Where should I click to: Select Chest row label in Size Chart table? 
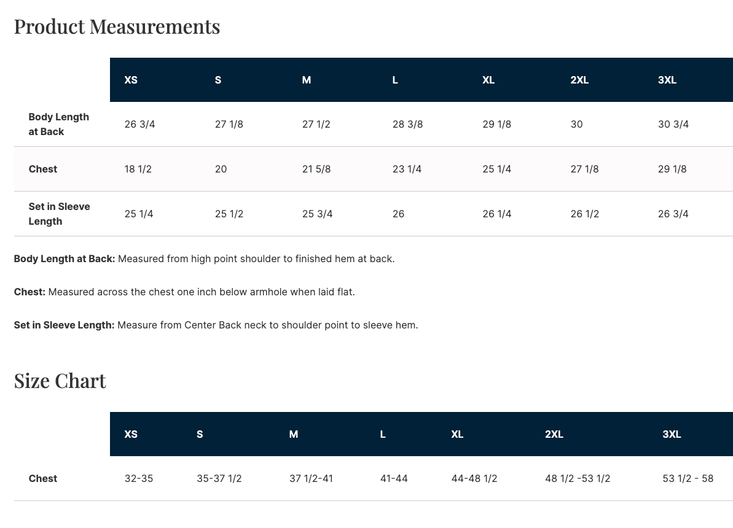pos(43,479)
